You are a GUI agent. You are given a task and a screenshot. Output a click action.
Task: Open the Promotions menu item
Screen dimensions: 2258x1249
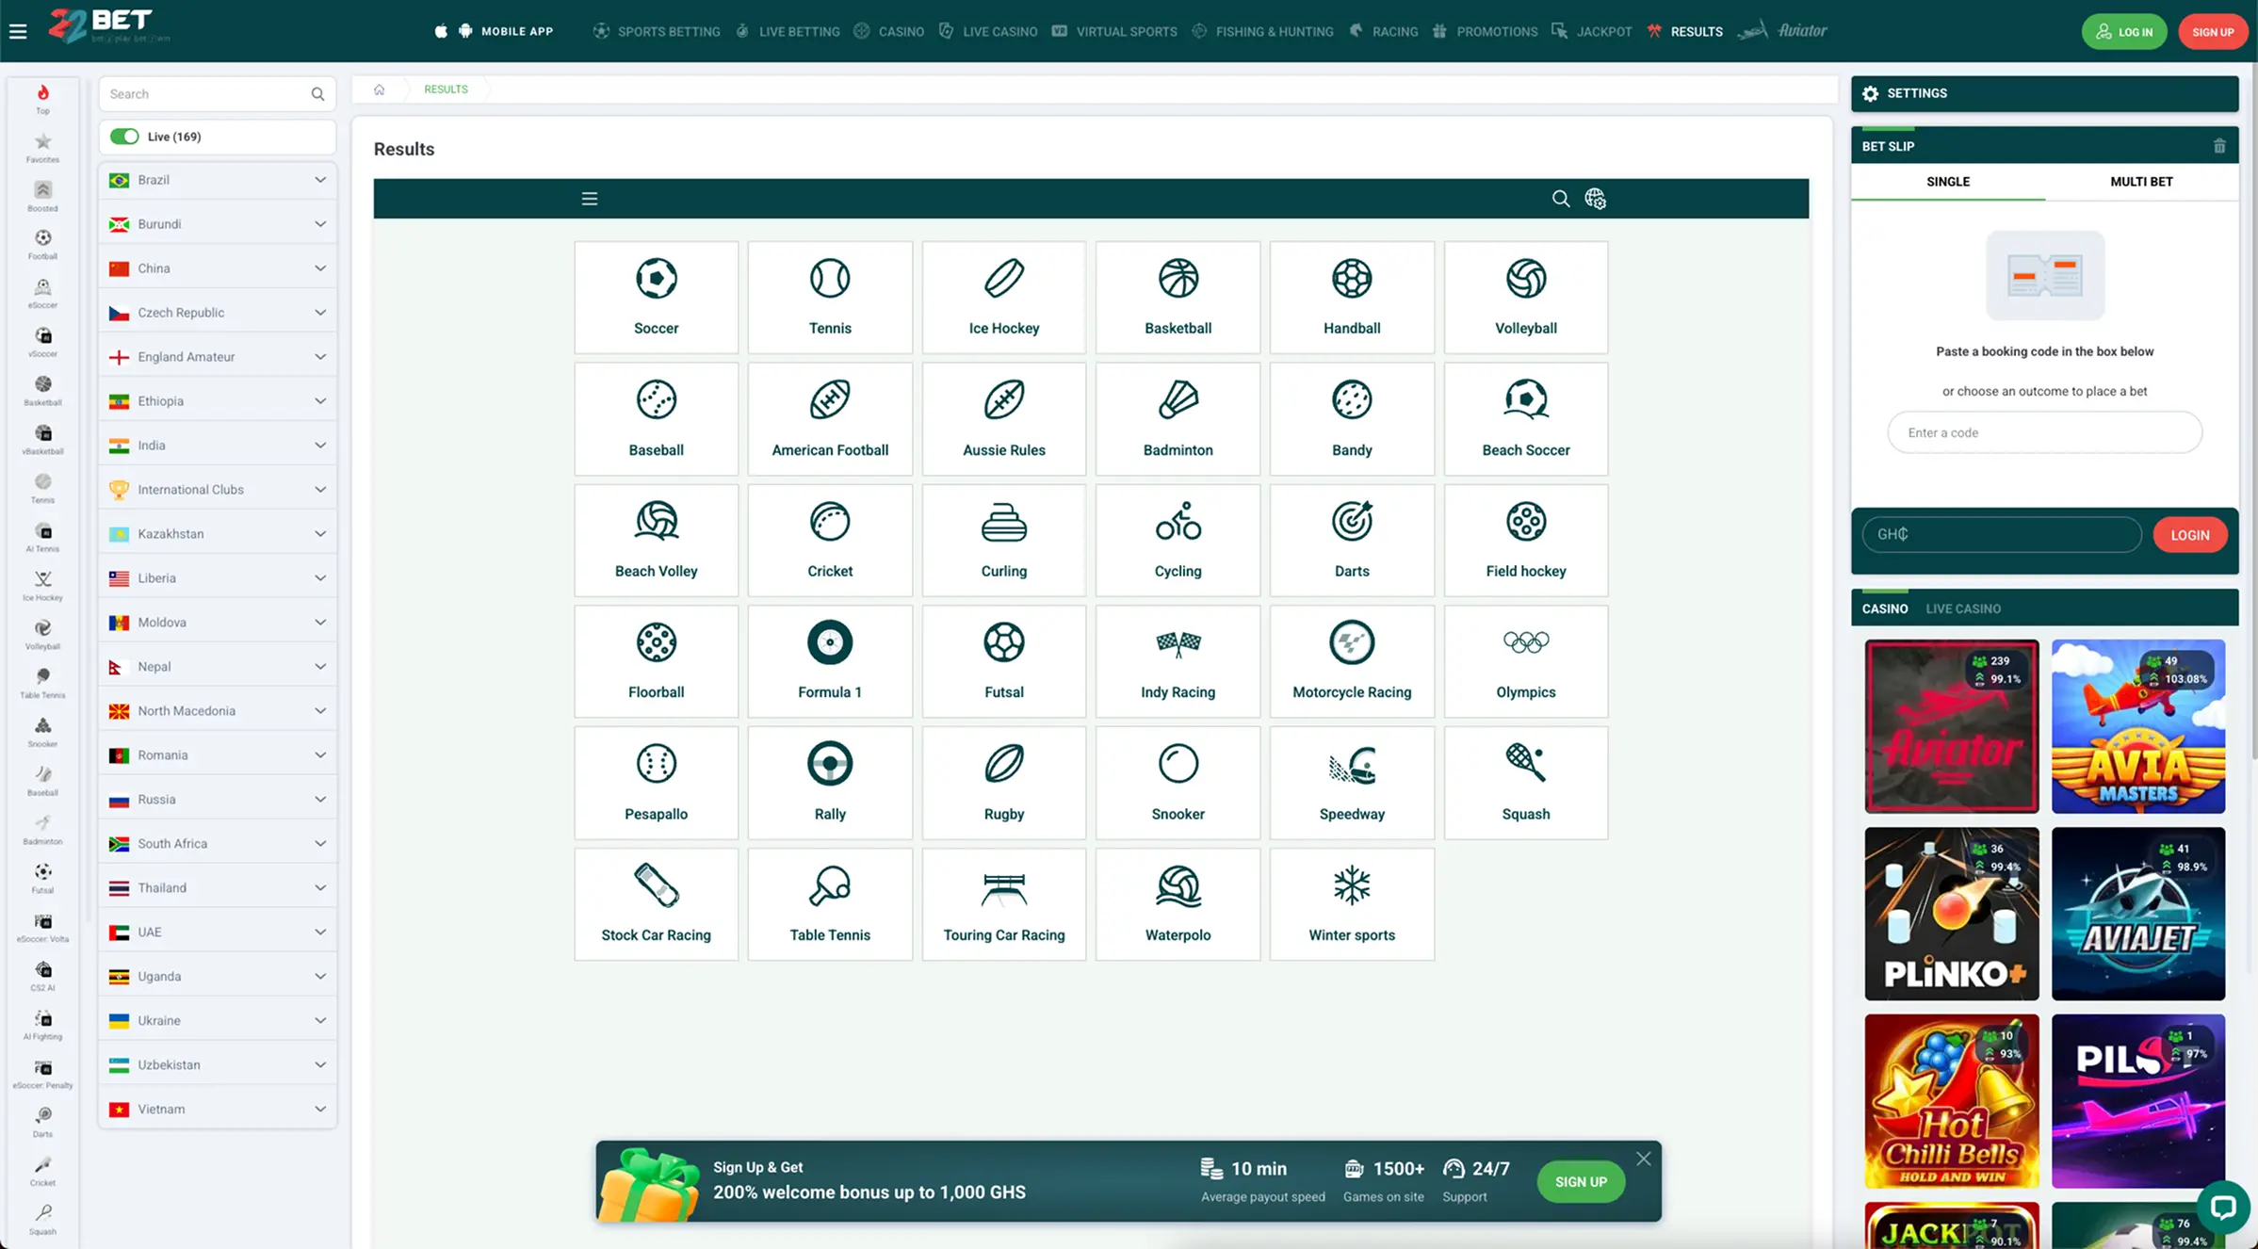click(x=1485, y=31)
